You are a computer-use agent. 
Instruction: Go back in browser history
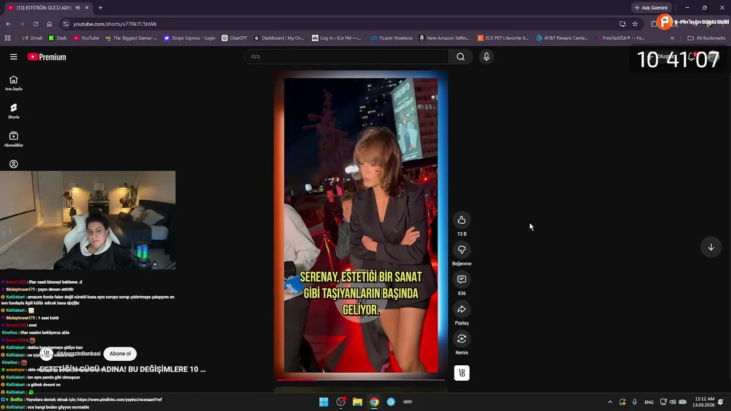tap(8, 24)
